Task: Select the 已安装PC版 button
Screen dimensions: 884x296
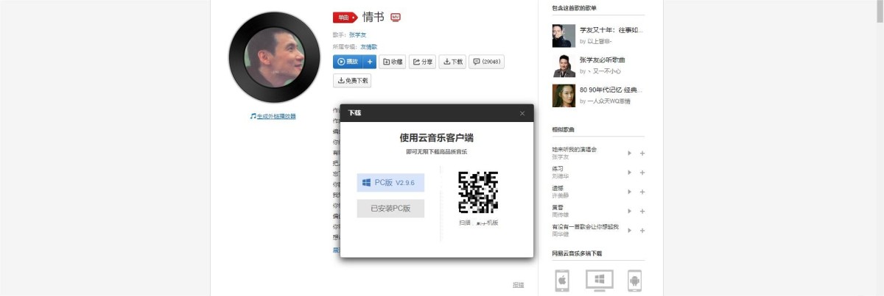Action: coord(390,209)
